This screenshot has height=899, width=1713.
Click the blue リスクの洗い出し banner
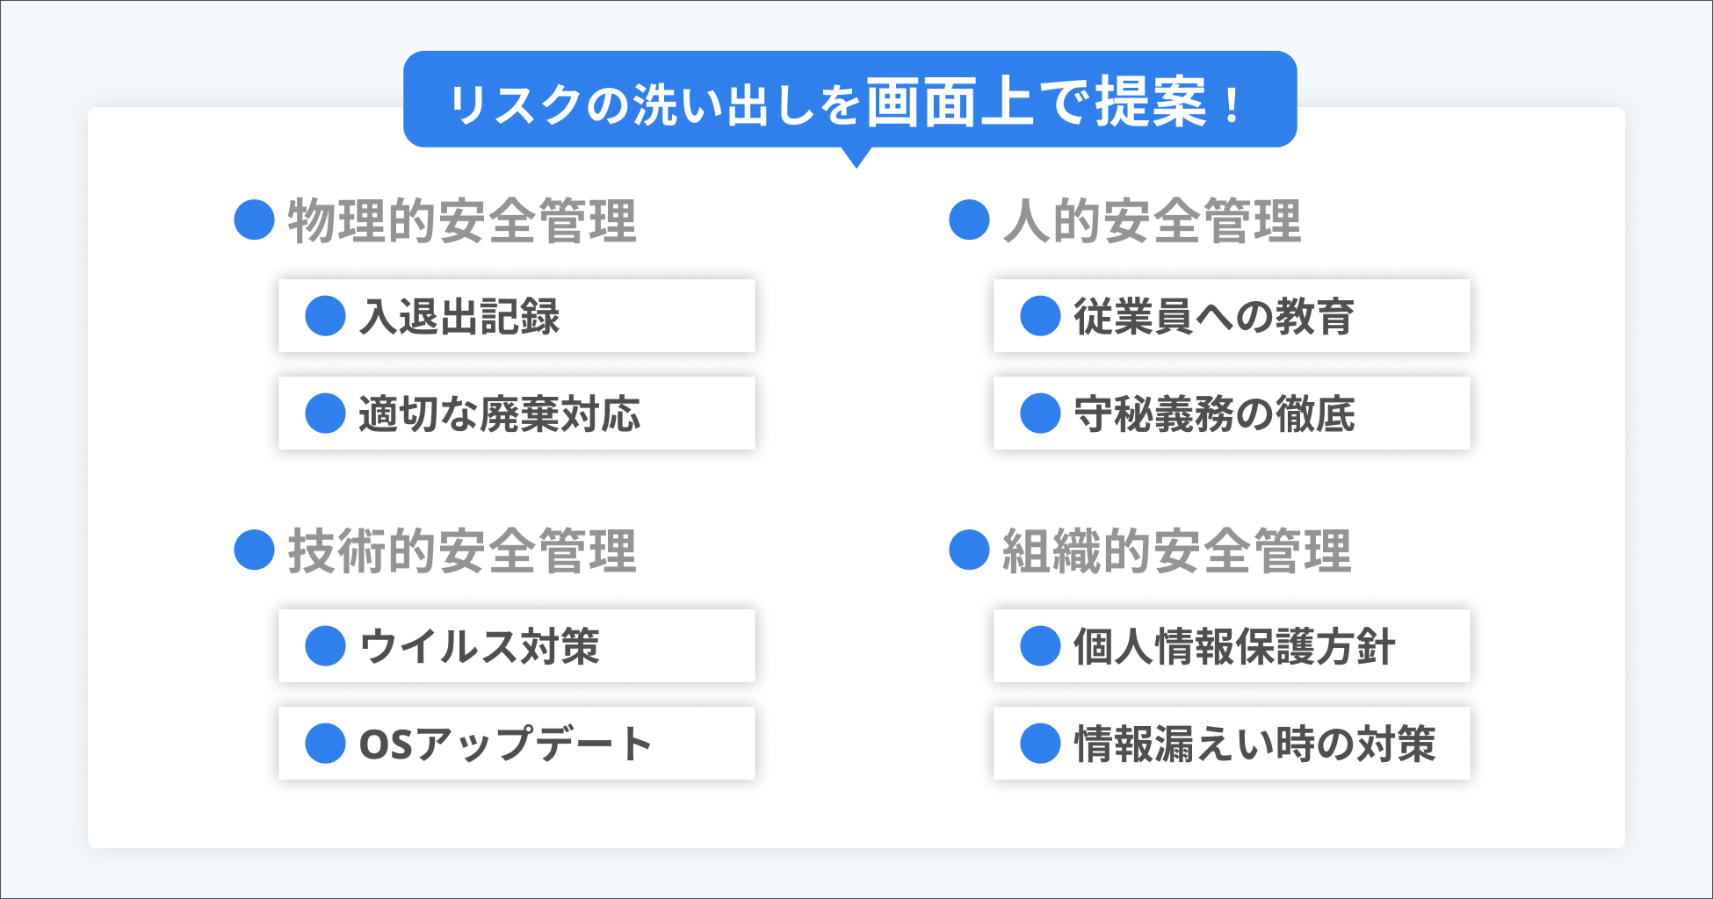pos(849,100)
